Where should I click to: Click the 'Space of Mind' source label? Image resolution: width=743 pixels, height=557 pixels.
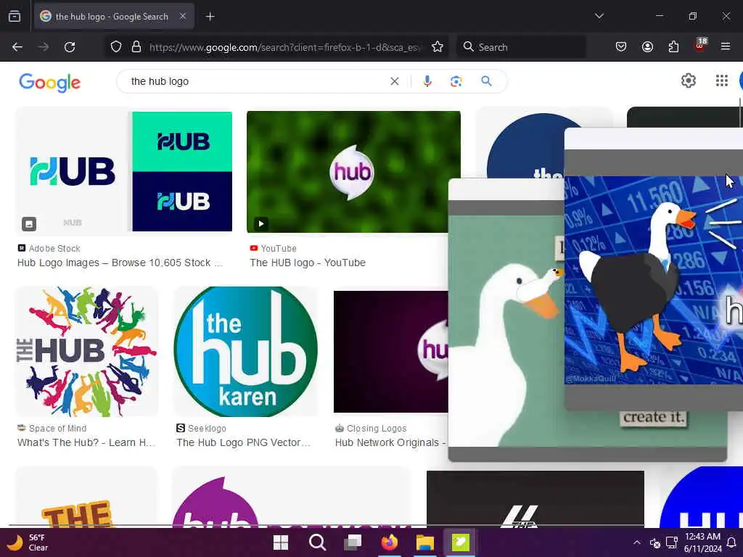(x=57, y=429)
